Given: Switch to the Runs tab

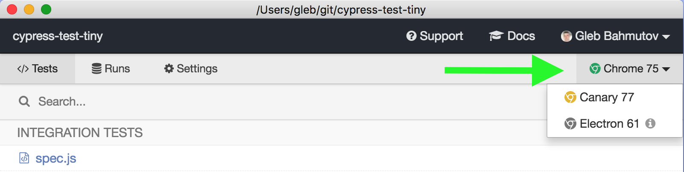Looking at the screenshot, I should point(111,69).
